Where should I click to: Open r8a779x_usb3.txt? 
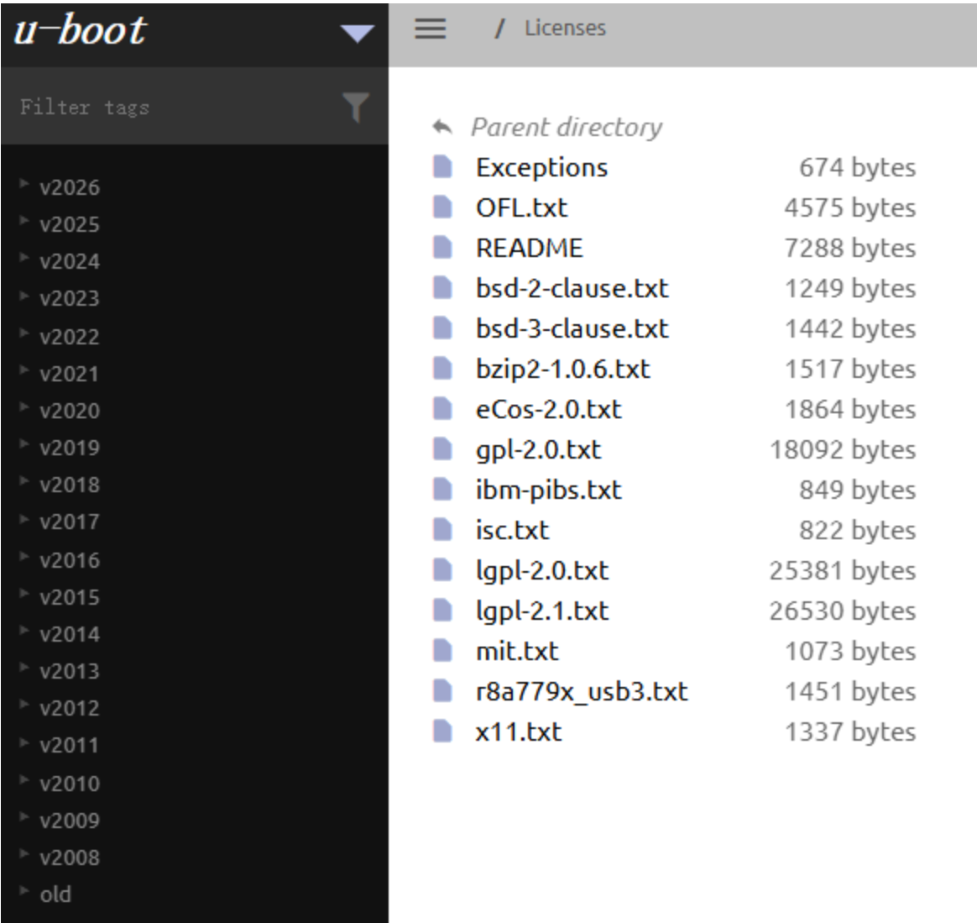pyautogui.click(x=582, y=691)
